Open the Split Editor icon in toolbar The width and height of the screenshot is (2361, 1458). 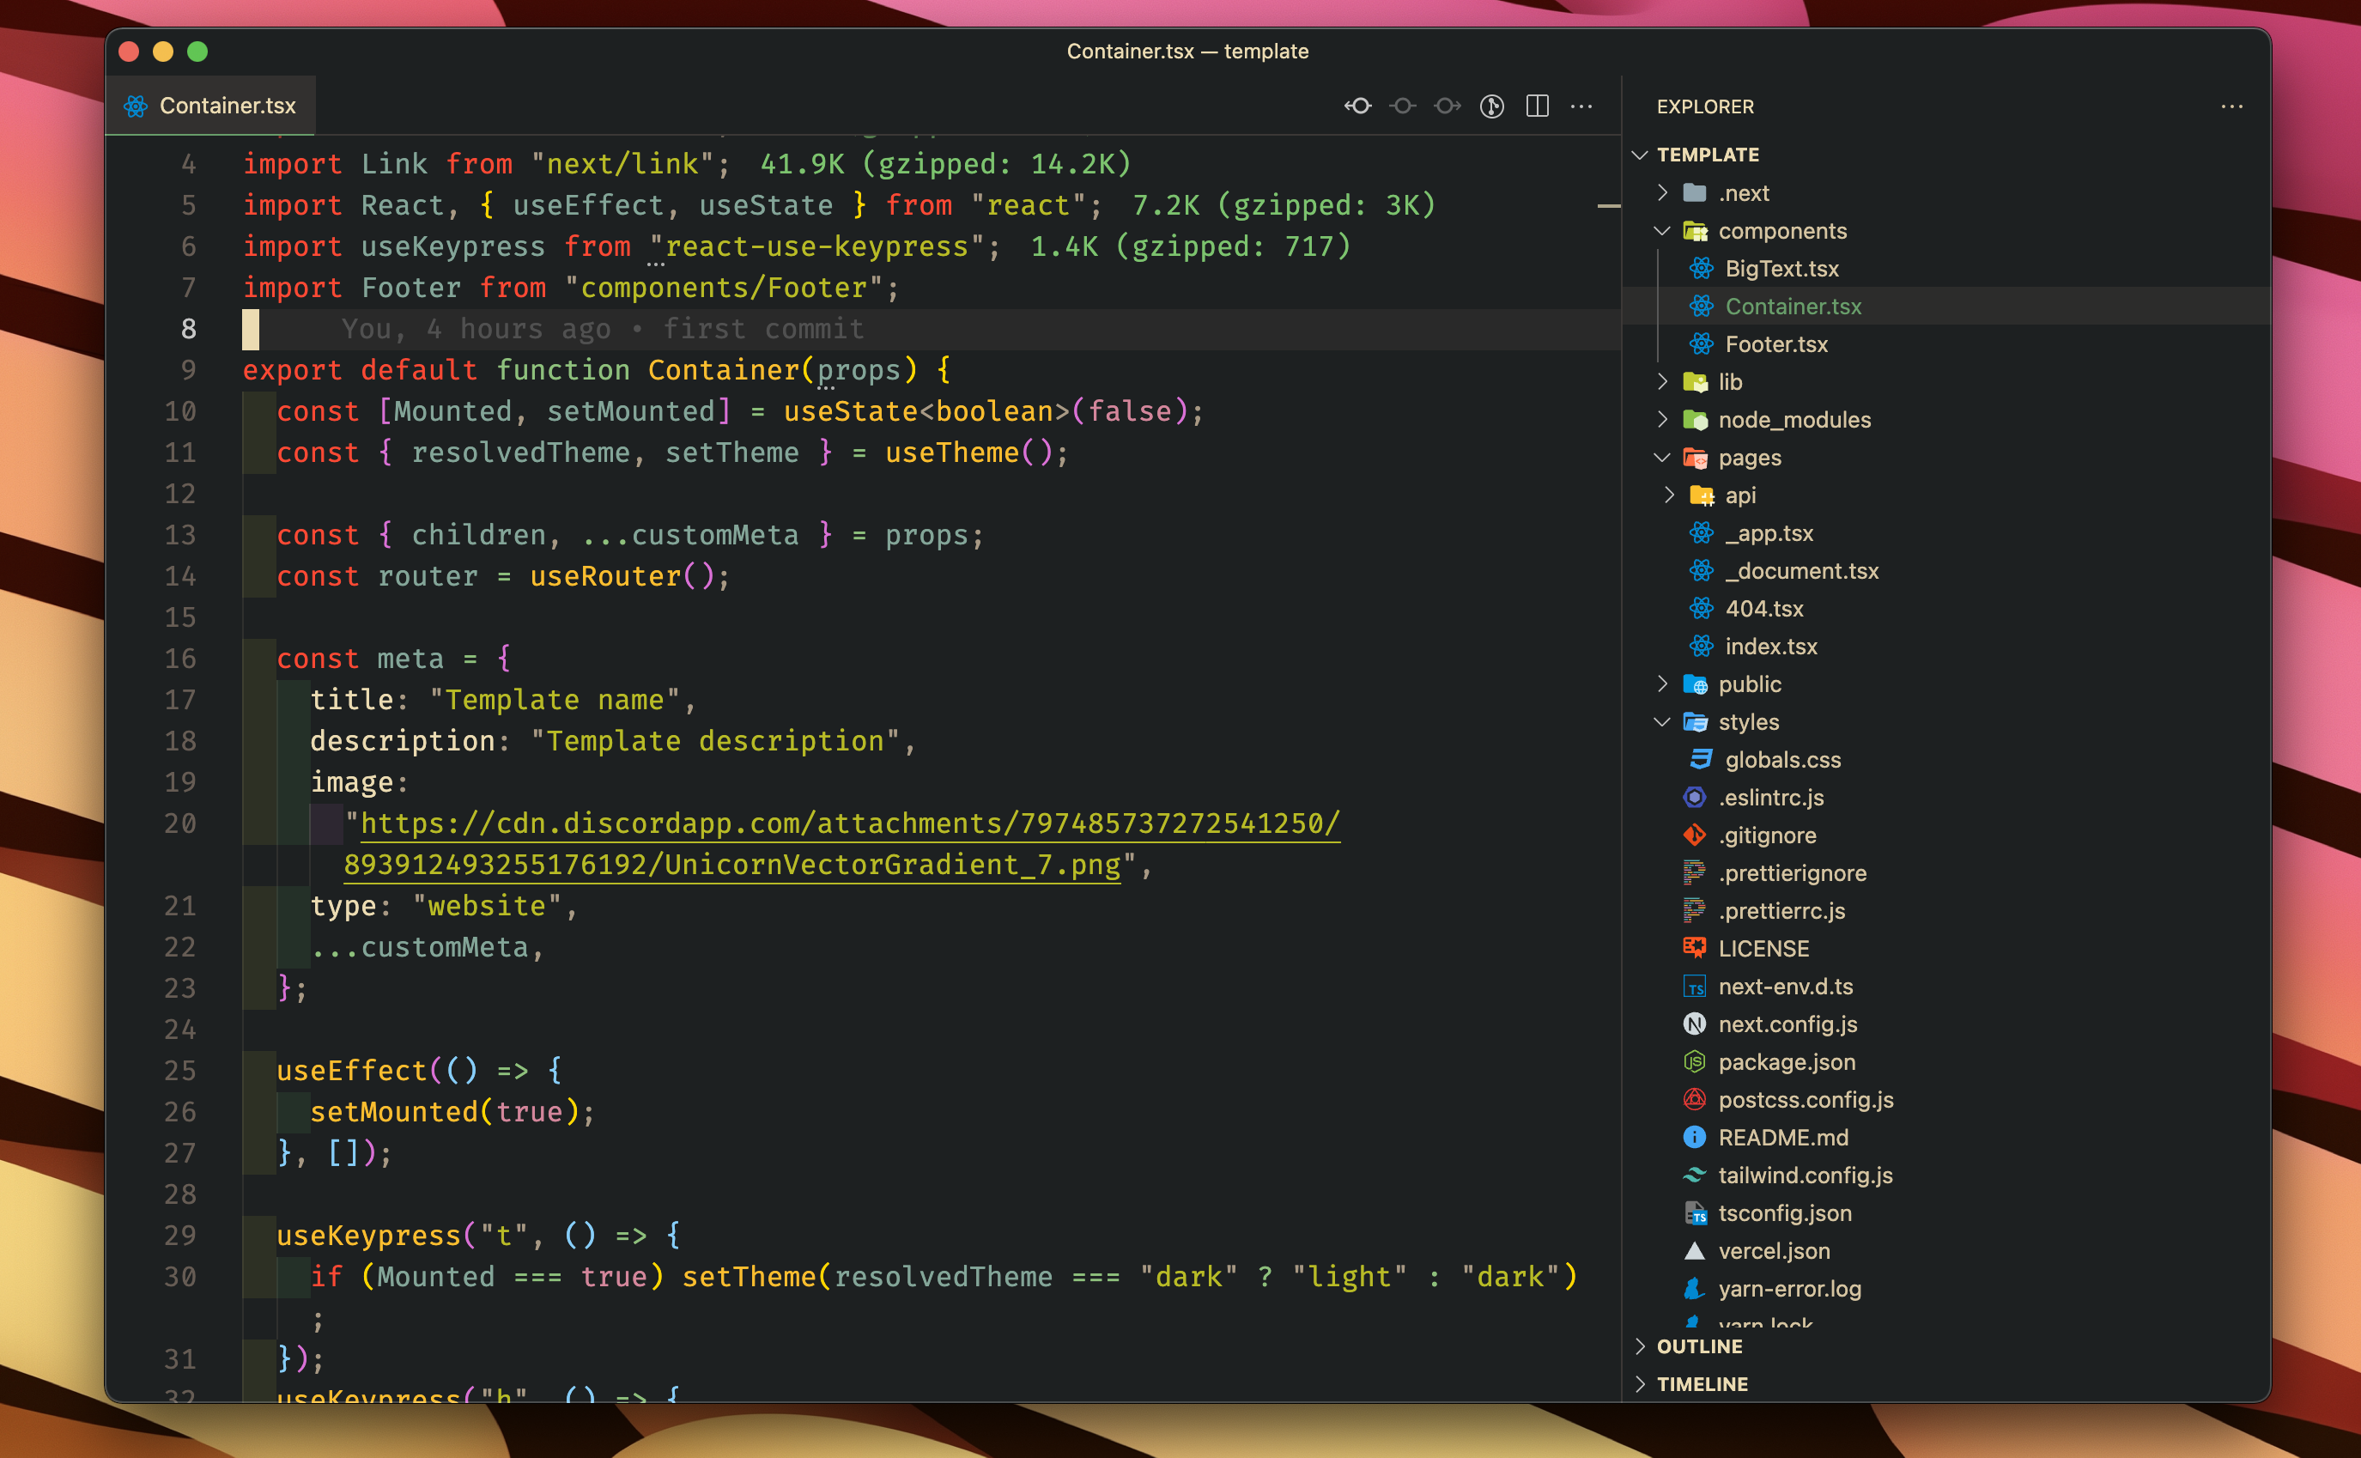point(1537,106)
